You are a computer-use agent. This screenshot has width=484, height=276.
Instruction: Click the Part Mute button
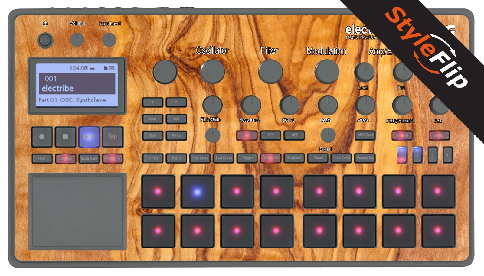[200, 158]
